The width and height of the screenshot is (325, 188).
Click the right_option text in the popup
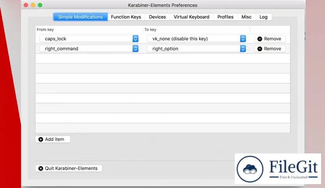coord(165,49)
